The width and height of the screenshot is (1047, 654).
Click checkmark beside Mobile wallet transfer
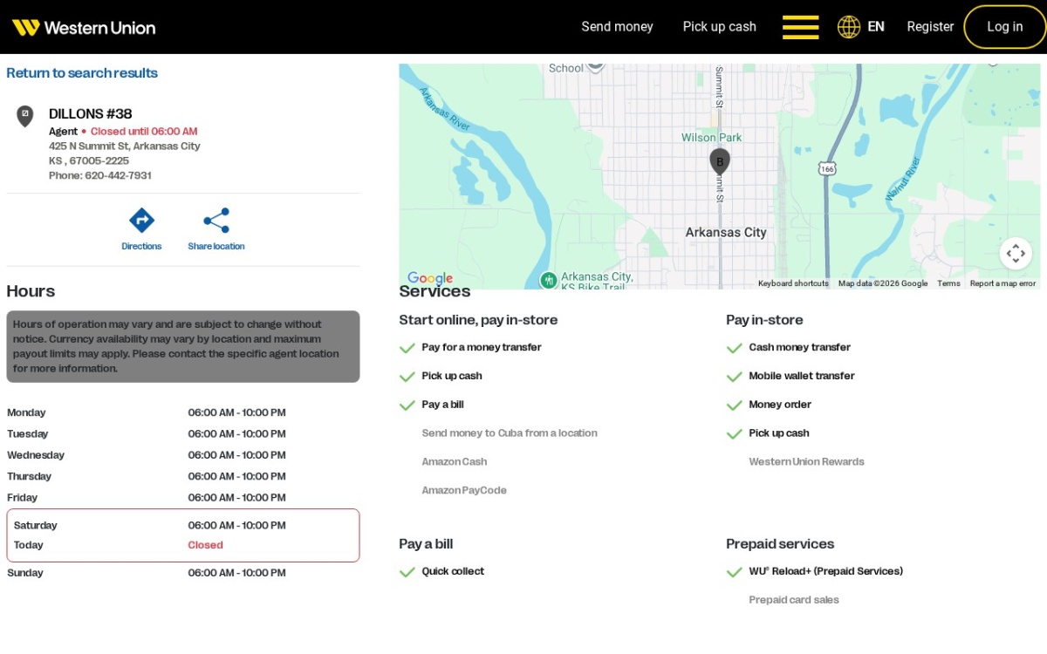click(x=734, y=377)
